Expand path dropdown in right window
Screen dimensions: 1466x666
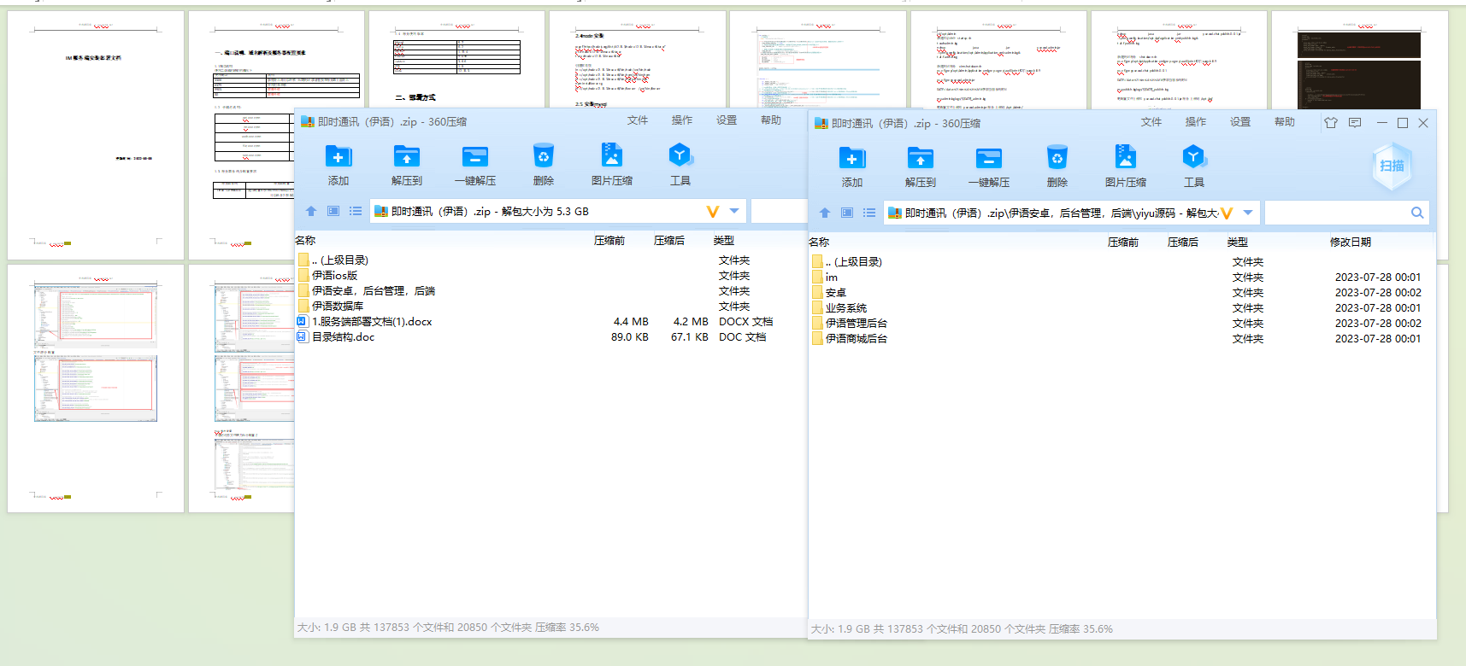1248,213
